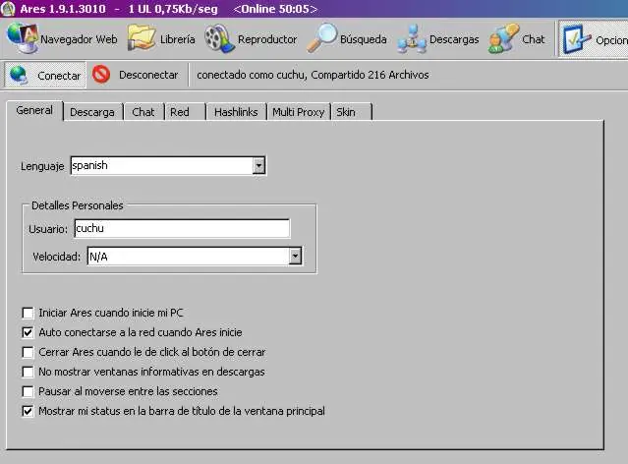The image size is (628, 464).
Task: Click the Desconectar button label
Action: pos(148,75)
